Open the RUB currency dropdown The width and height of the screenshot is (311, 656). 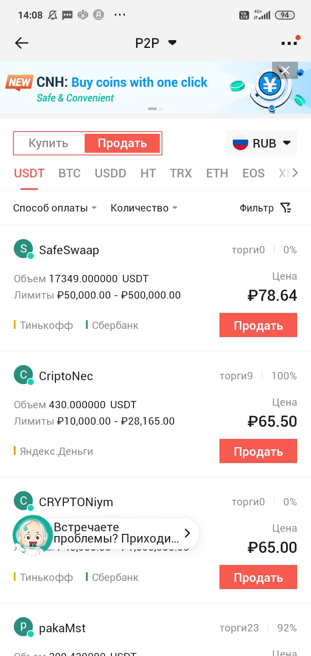(261, 143)
